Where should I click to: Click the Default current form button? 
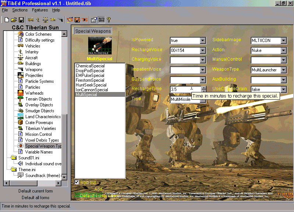(x=35, y=191)
